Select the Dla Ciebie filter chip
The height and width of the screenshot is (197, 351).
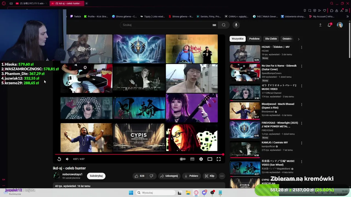pyautogui.click(x=271, y=39)
